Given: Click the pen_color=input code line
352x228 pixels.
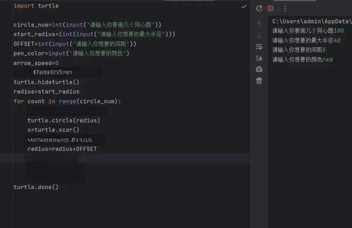Looking at the screenshot, I should coord(71,53).
